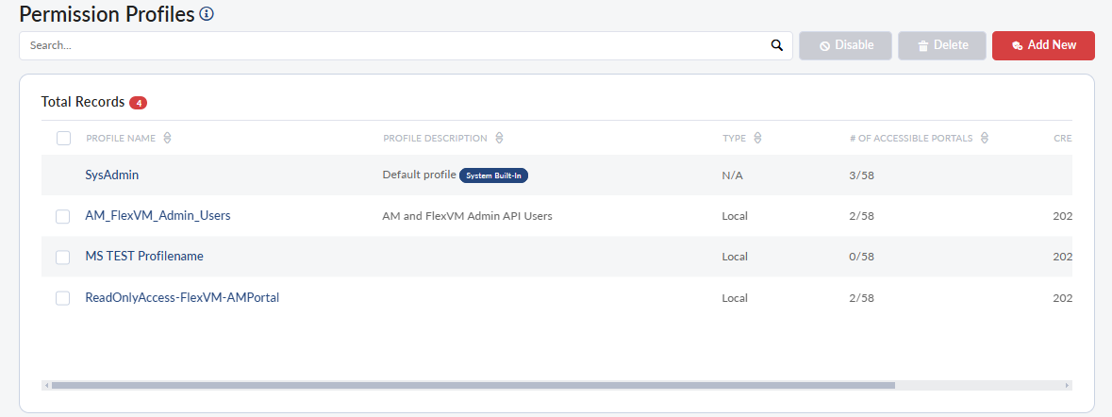The height and width of the screenshot is (417, 1112).
Task: Click the Total Records count badge
Action: coord(138,102)
